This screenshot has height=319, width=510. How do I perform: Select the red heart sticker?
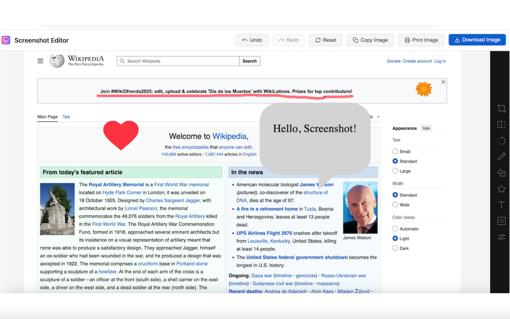(x=121, y=135)
